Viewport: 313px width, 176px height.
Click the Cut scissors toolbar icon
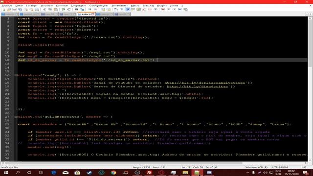coord(45,9)
